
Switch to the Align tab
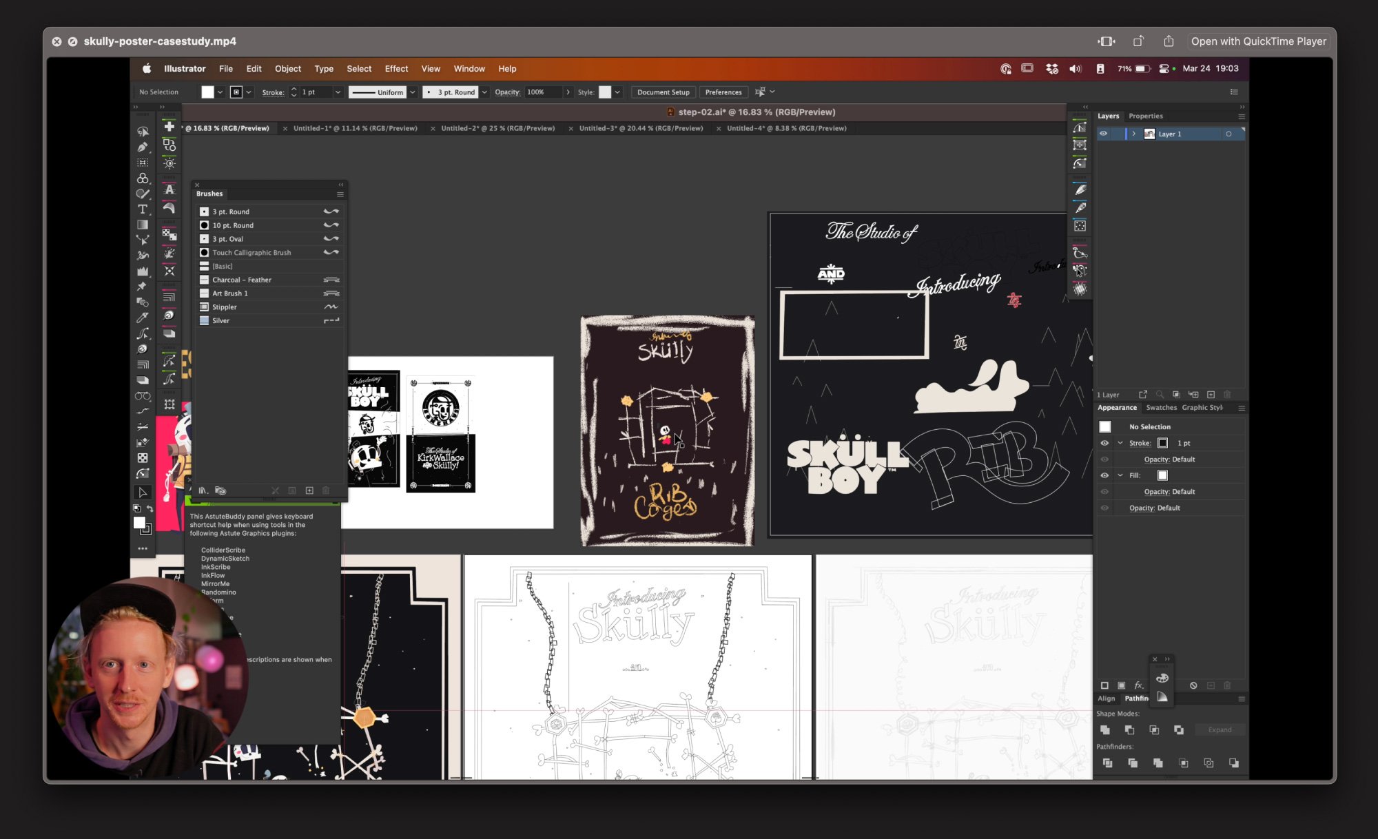pyautogui.click(x=1107, y=698)
